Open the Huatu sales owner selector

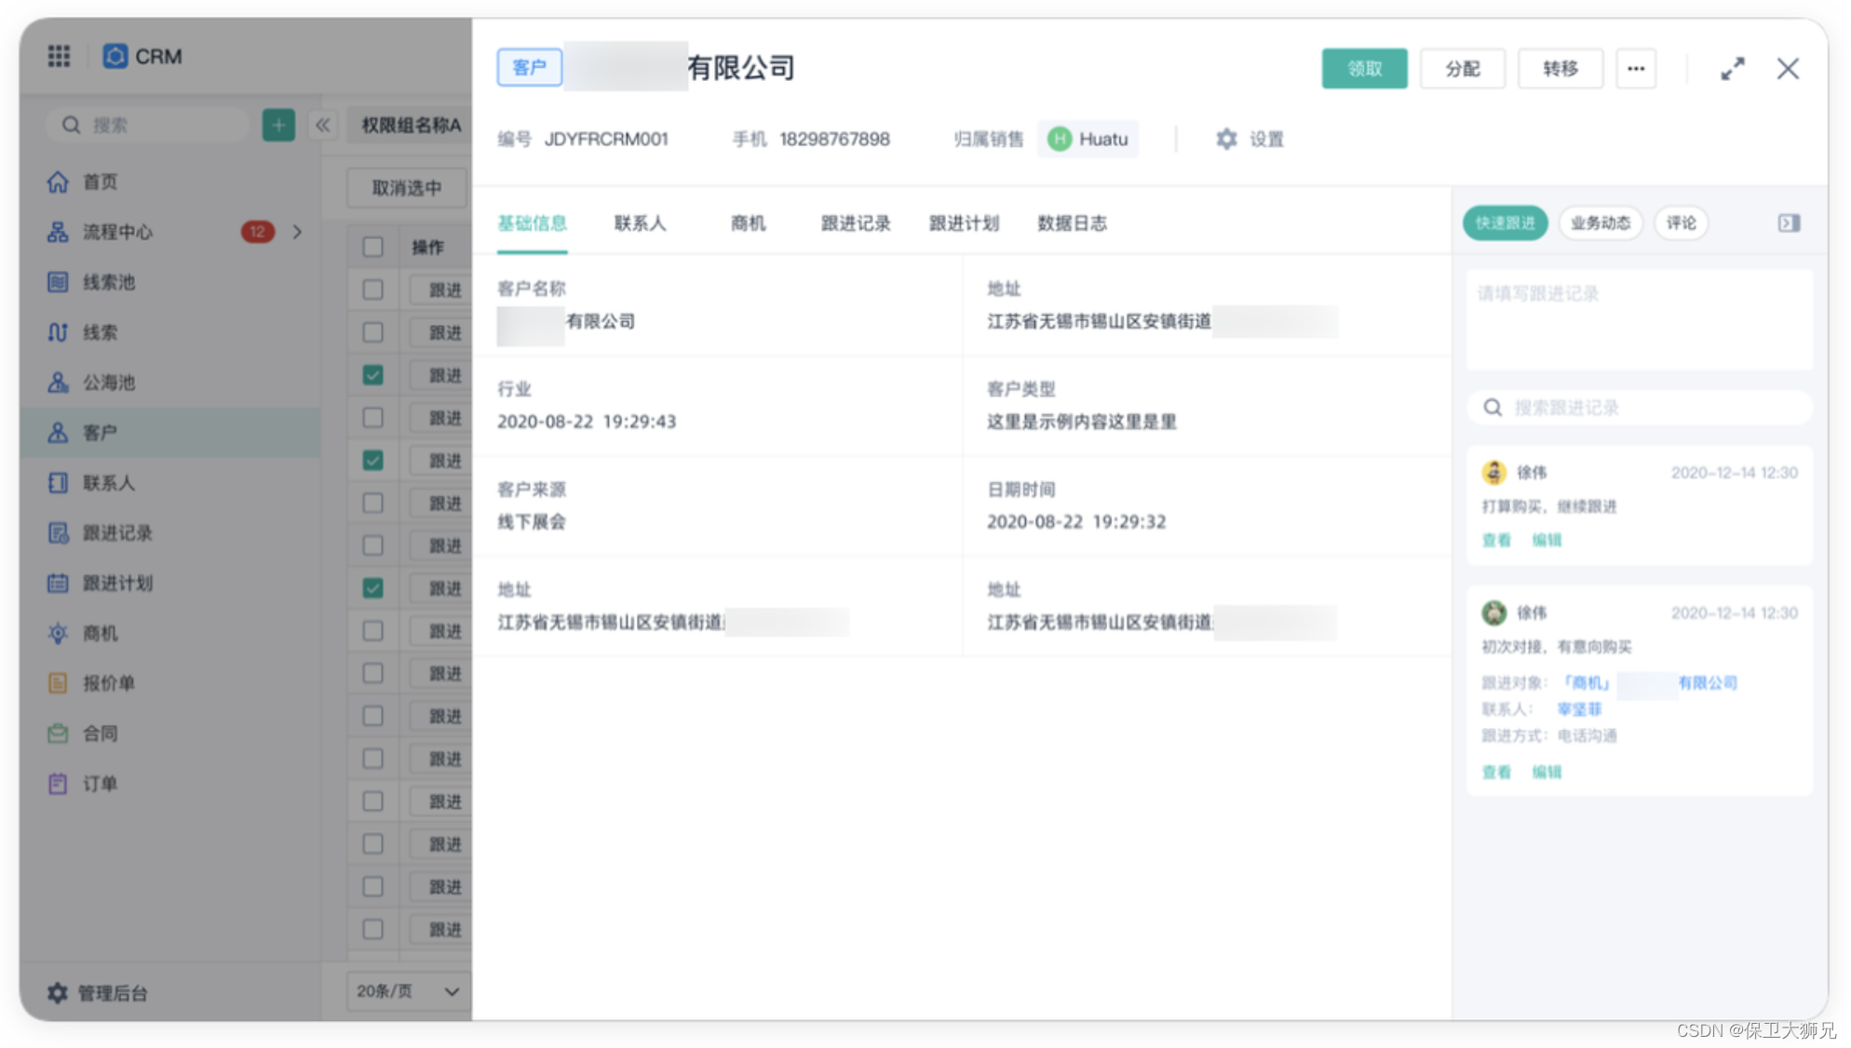(1088, 139)
